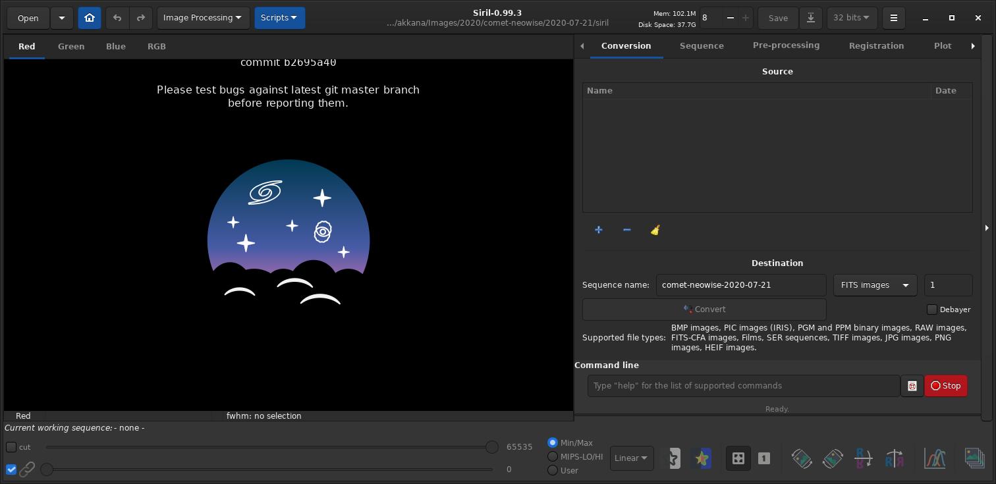The height and width of the screenshot is (484, 996).
Task: Toggle negative view icon
Action: tap(673, 458)
